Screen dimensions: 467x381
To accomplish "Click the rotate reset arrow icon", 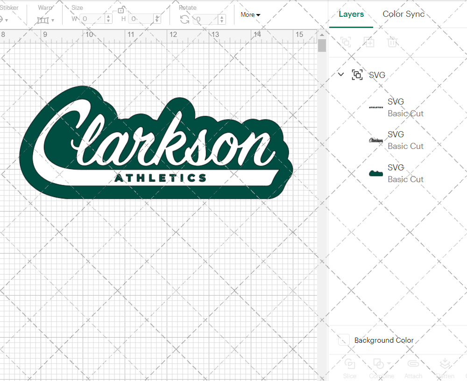I will pos(184,19).
